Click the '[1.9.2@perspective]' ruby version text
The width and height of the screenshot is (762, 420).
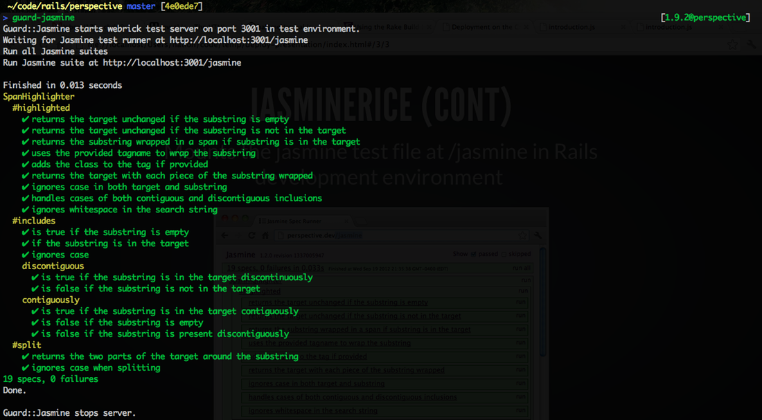(705, 17)
